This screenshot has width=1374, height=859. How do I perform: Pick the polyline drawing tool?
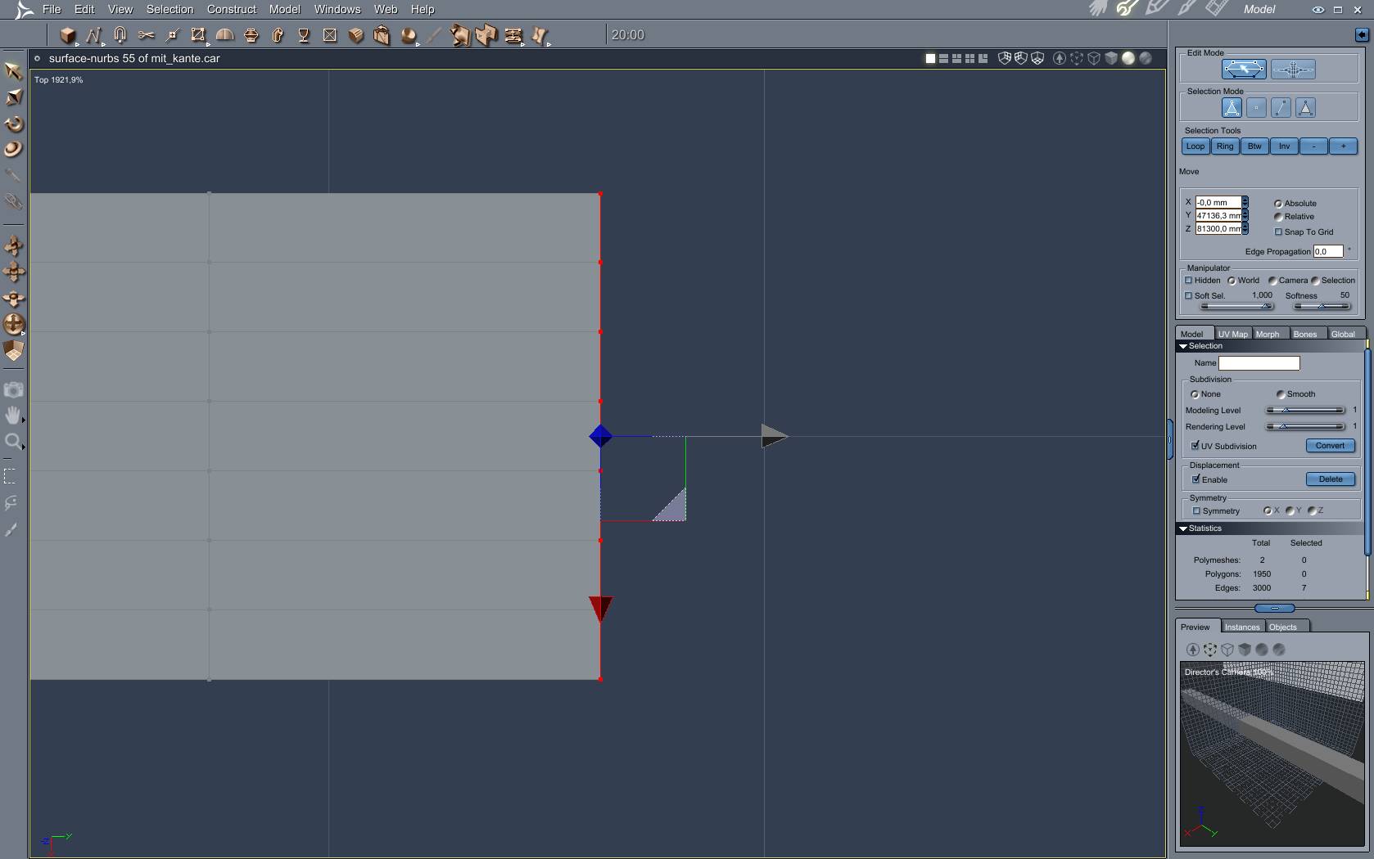[93, 34]
